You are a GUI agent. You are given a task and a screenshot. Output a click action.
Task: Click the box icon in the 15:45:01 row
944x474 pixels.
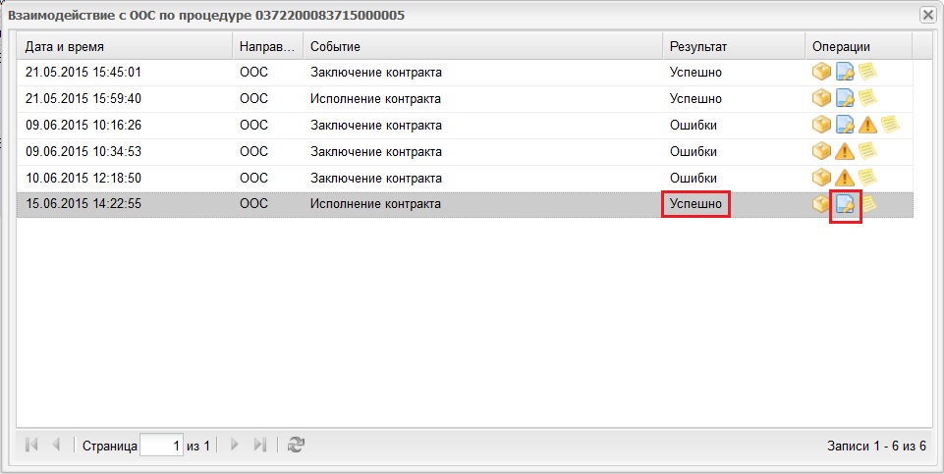tap(821, 73)
